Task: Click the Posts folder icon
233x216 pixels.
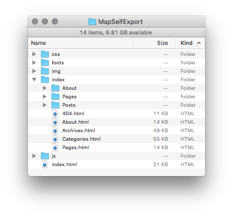Action: coord(55,105)
